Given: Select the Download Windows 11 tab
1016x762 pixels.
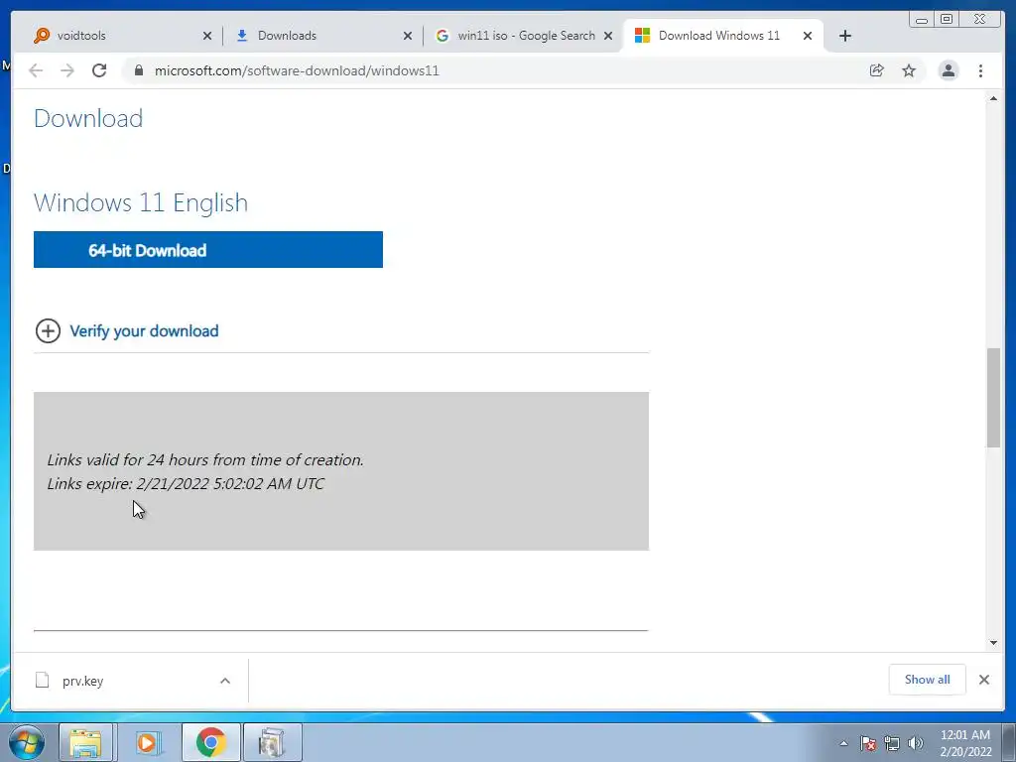Looking at the screenshot, I should (x=722, y=36).
